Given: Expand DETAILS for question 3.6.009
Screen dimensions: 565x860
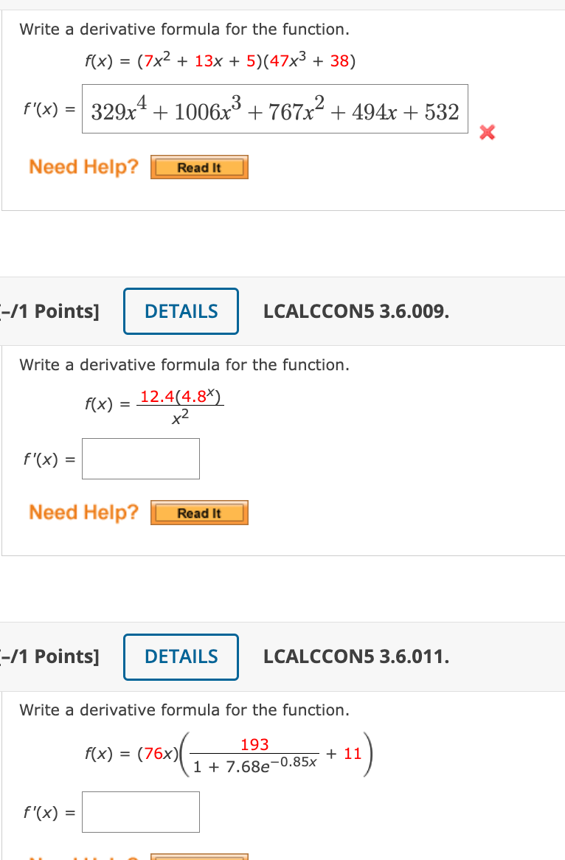Looking at the screenshot, I should [181, 311].
